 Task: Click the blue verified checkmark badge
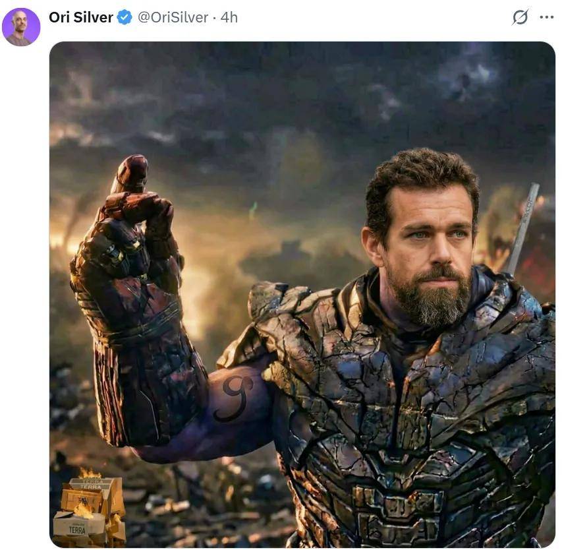[125, 18]
